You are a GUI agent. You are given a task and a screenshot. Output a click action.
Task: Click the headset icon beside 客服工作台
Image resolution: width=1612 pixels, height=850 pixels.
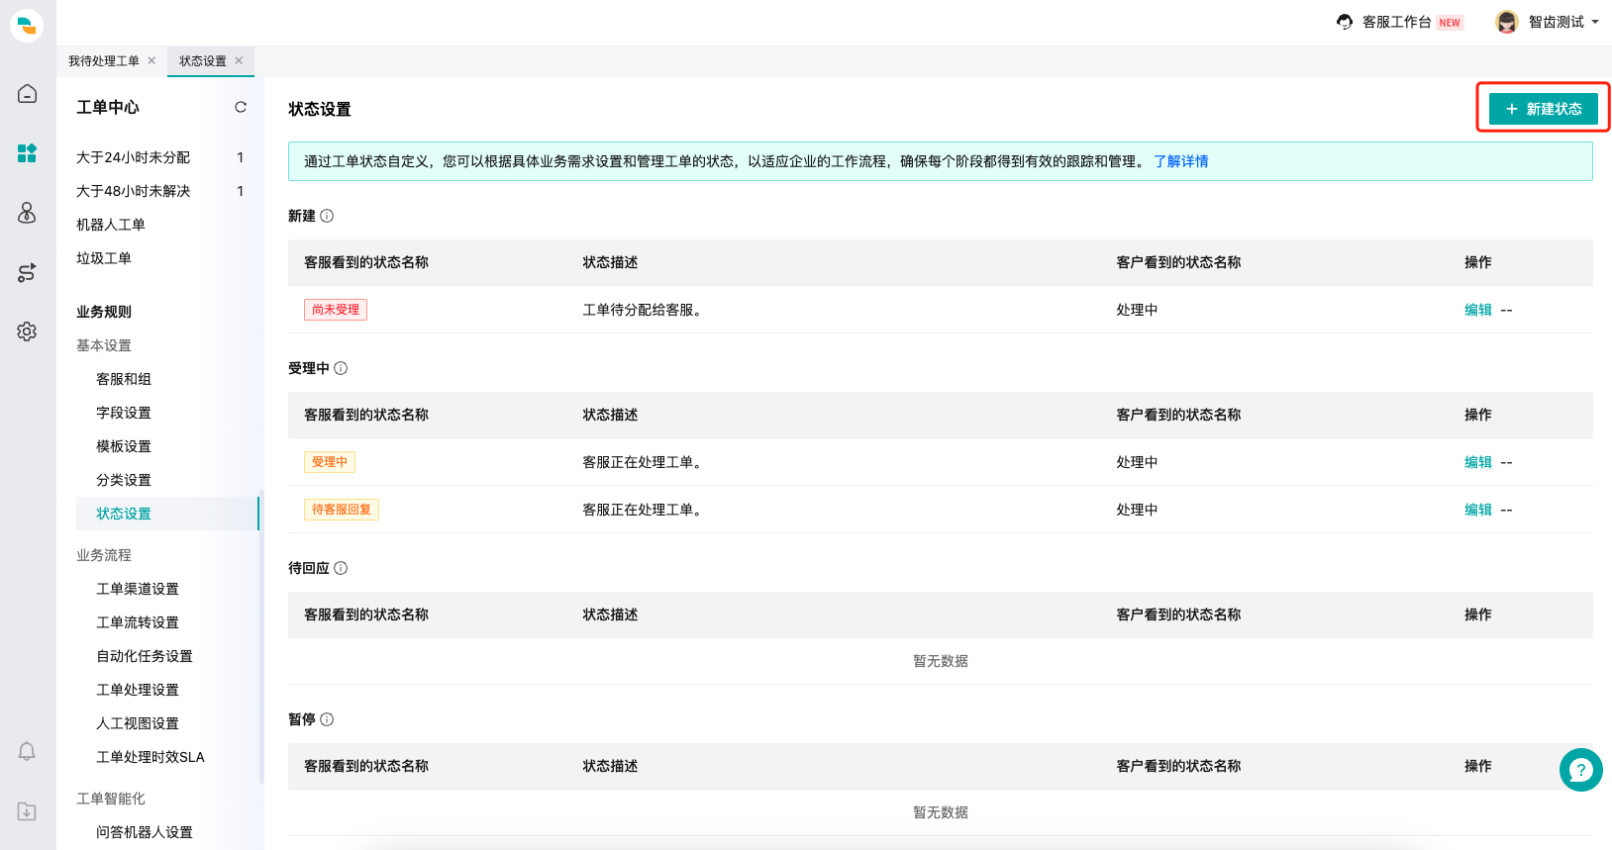click(x=1345, y=22)
